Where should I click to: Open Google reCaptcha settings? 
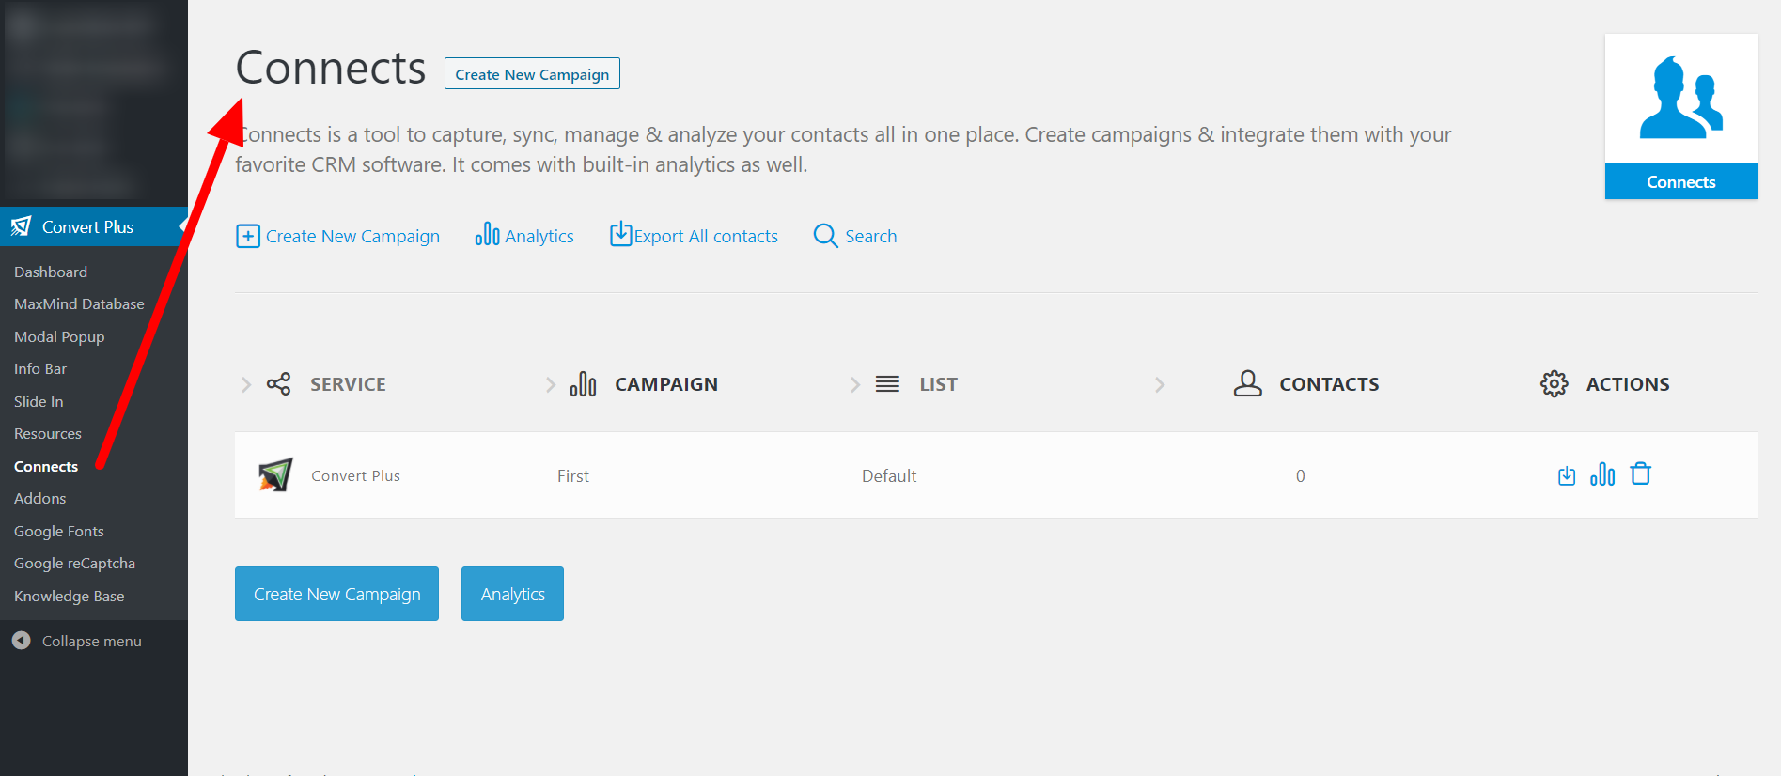pyautogui.click(x=74, y=563)
